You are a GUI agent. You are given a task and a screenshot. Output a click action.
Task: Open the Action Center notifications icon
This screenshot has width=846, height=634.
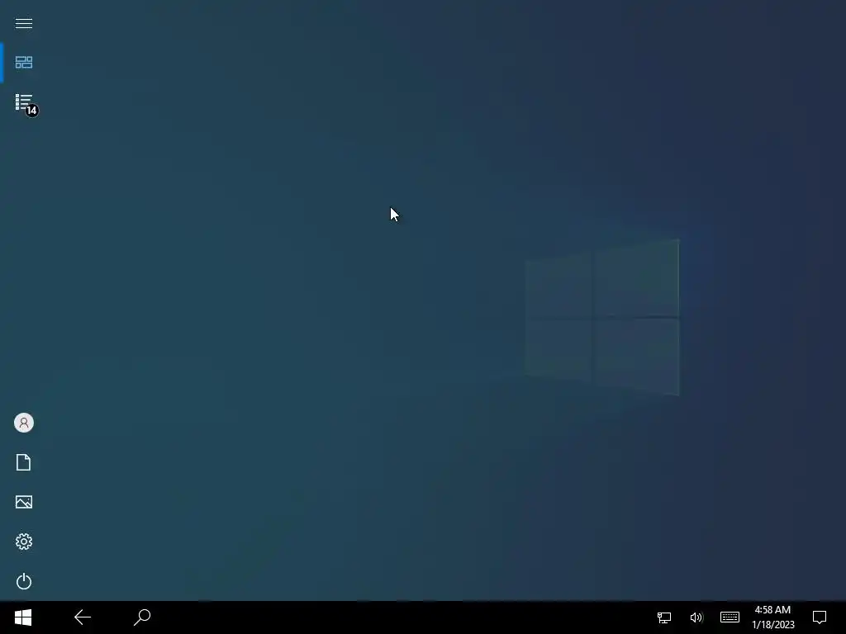[x=820, y=617]
